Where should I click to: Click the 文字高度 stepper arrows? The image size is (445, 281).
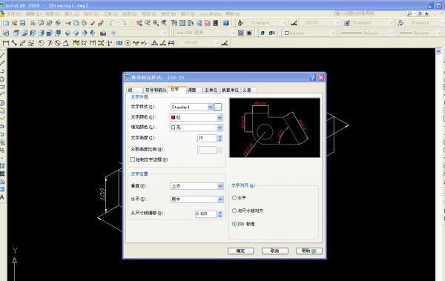click(x=220, y=138)
